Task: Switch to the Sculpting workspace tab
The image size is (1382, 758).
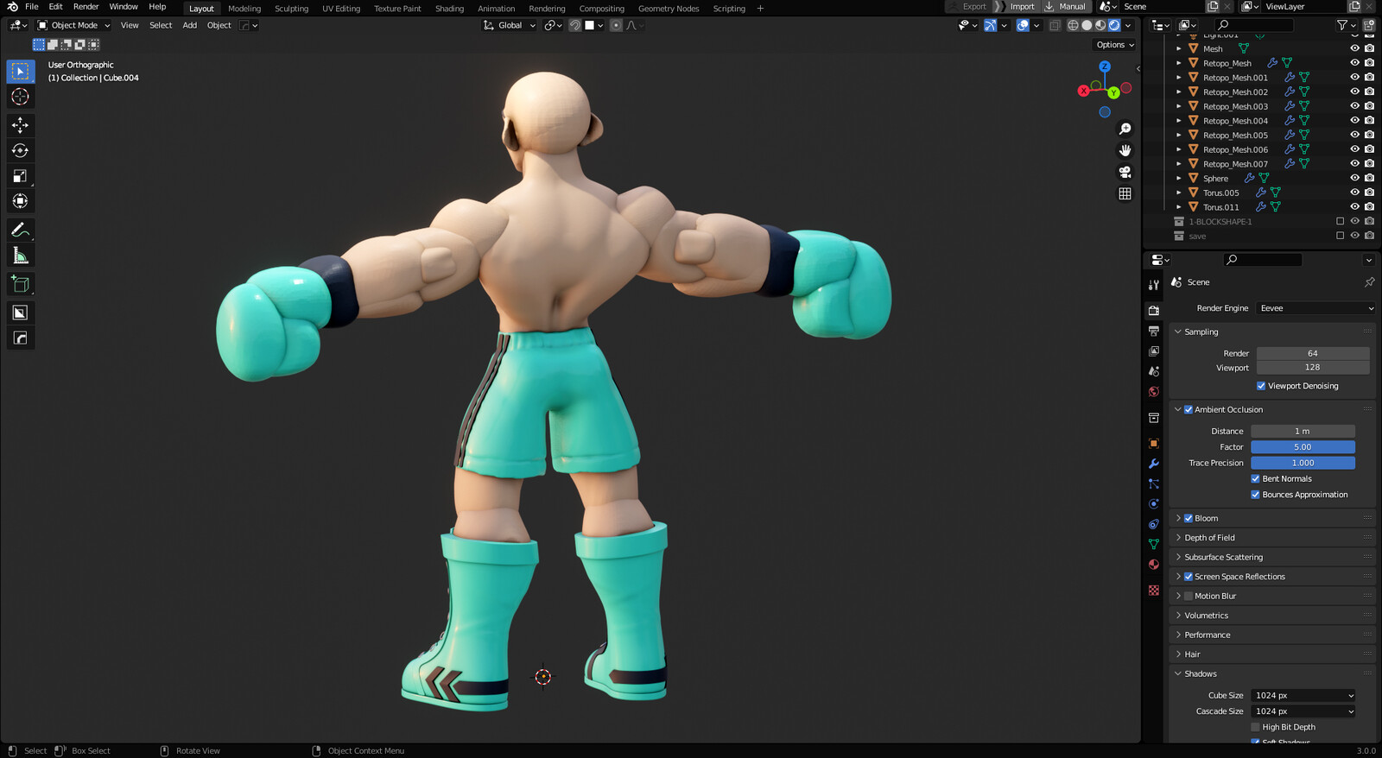Action: pyautogui.click(x=291, y=9)
